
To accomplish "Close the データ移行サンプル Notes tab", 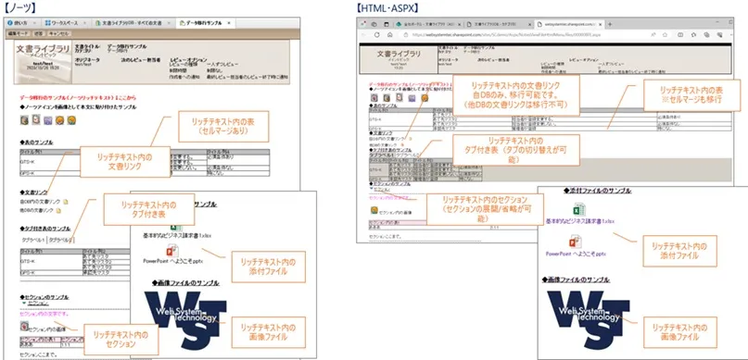I will [229, 23].
